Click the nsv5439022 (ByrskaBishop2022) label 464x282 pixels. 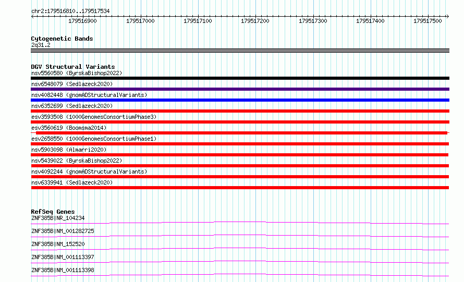click(x=77, y=161)
